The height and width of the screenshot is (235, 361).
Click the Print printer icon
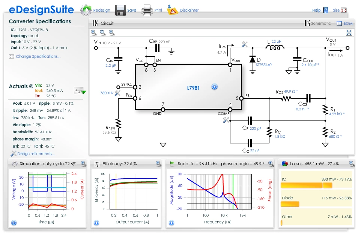tap(147, 10)
